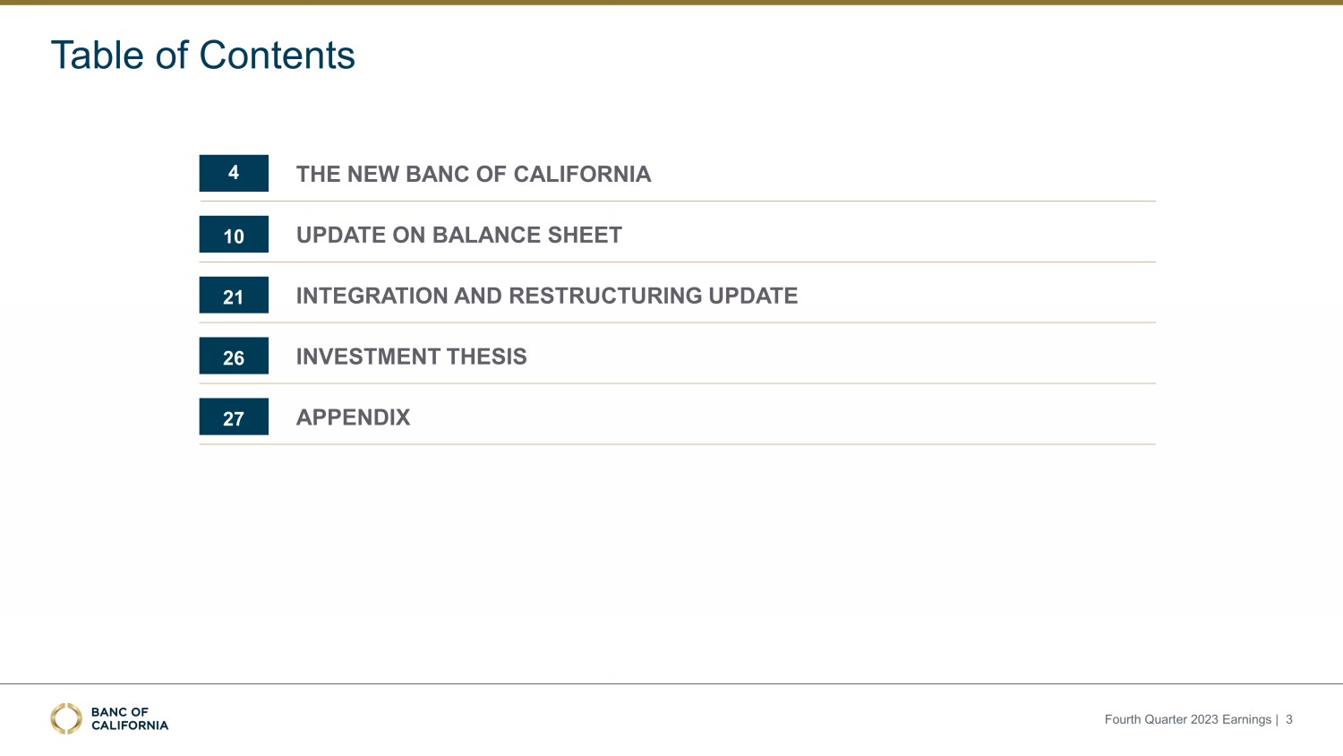
Task: Go to "Update on Balance Sheet" section
Action: pos(458,235)
